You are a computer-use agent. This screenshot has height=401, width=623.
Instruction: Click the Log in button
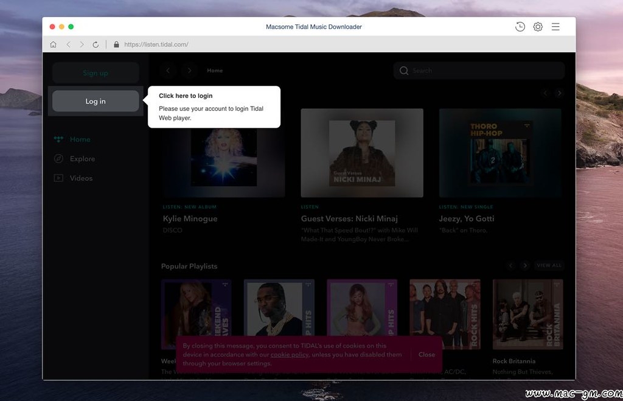[96, 102]
